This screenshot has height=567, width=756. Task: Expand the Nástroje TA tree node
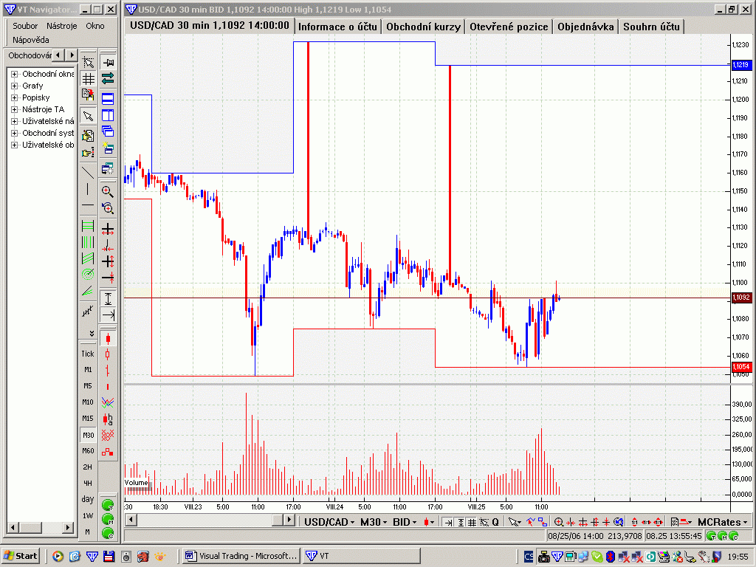[15, 109]
